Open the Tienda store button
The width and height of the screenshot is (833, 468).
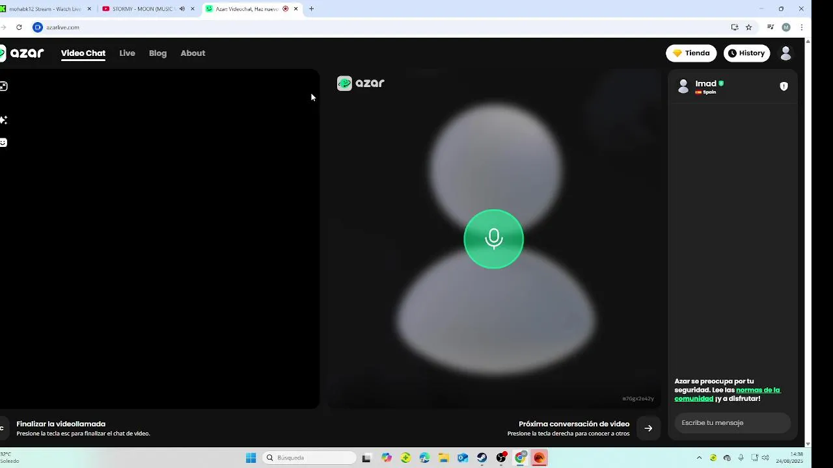(x=691, y=53)
